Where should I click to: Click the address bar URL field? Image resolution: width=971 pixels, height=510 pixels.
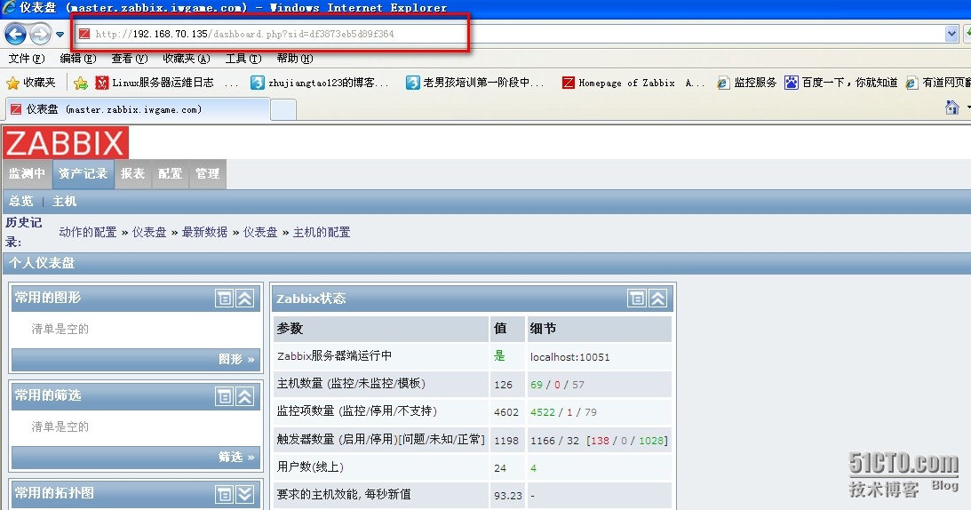click(514, 34)
